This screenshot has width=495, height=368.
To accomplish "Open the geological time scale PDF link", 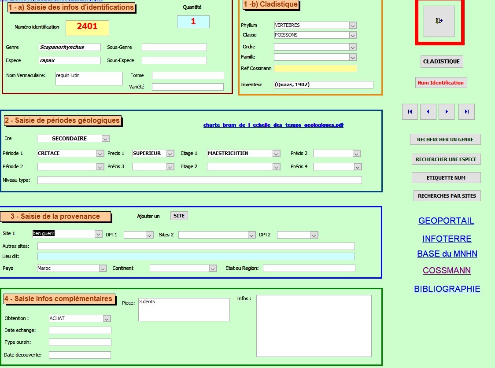I will coord(273,125).
